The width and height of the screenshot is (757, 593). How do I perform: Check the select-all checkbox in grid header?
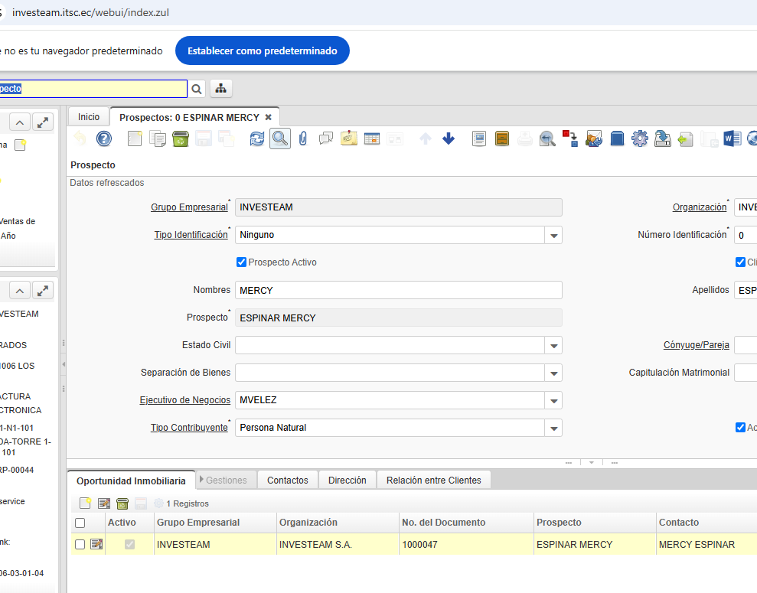coord(80,523)
